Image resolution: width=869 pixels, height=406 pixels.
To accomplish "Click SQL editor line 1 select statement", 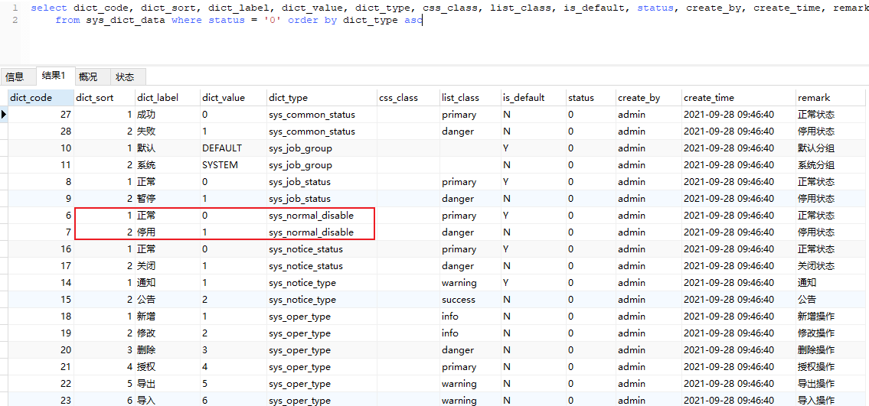I will tap(449, 8).
